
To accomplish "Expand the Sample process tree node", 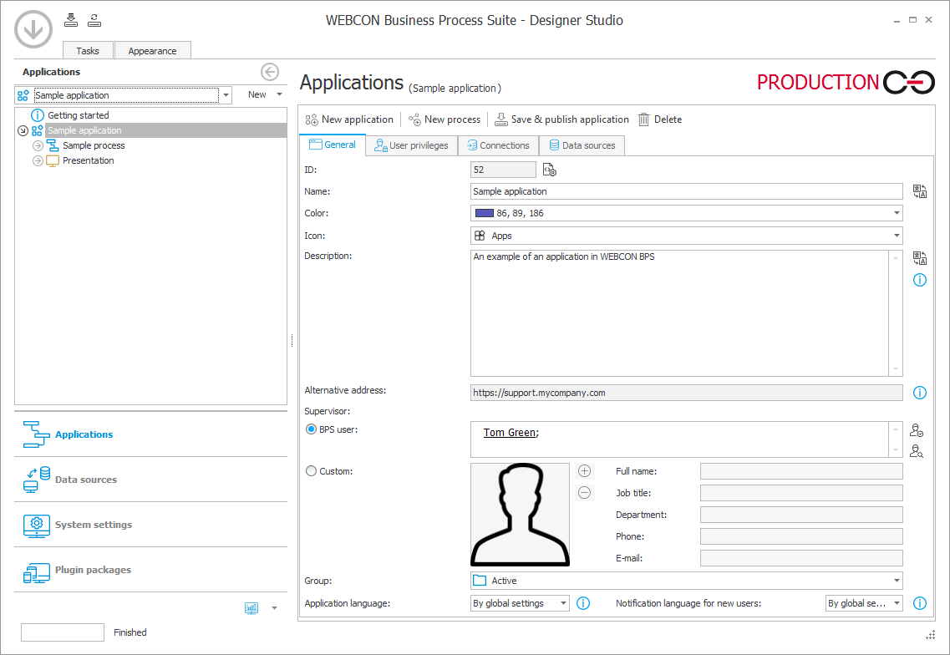I will 38,145.
